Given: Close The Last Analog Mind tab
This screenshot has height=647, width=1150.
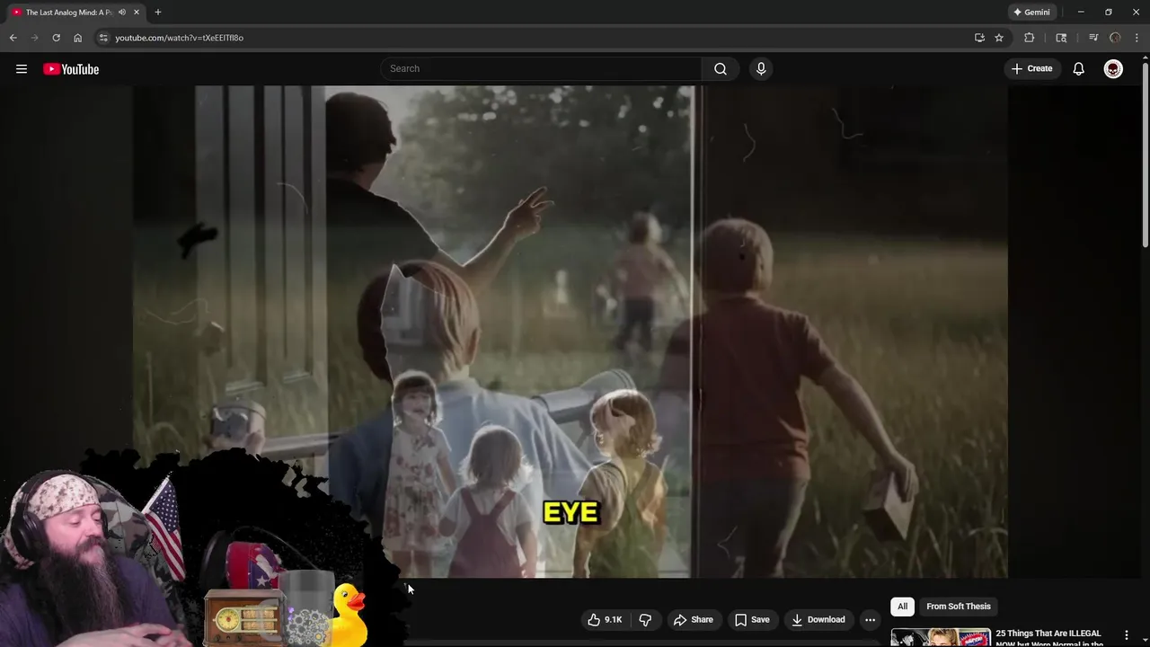Looking at the screenshot, I should coord(137,13).
